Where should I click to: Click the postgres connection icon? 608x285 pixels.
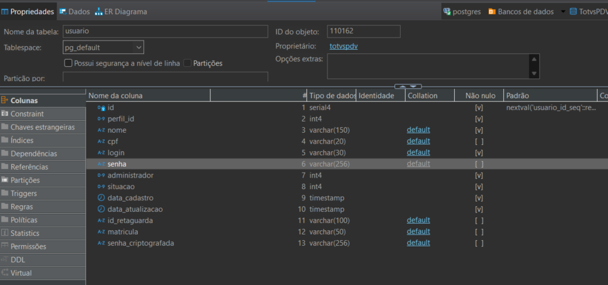446,12
